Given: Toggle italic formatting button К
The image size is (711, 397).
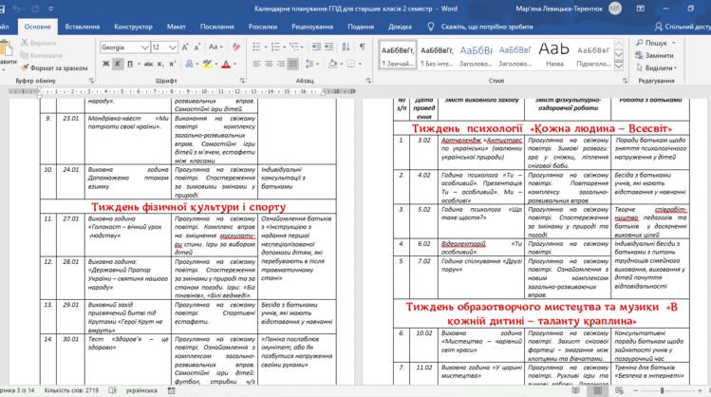Looking at the screenshot, I should [118, 64].
